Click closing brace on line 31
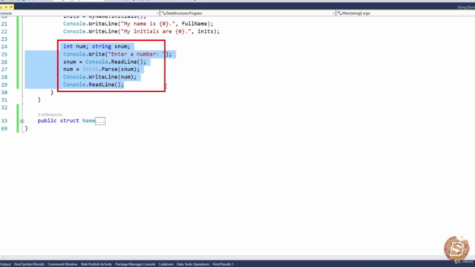 tap(39, 100)
